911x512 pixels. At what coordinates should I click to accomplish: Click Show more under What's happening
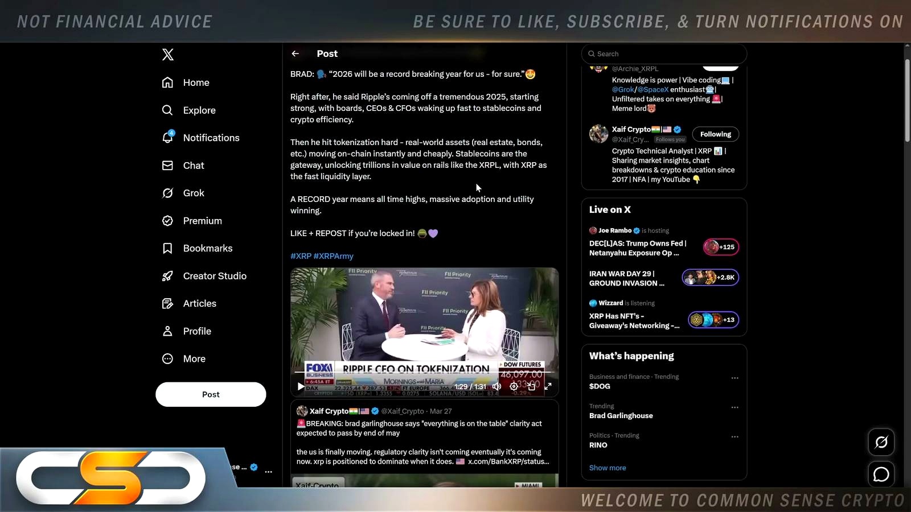click(608, 468)
